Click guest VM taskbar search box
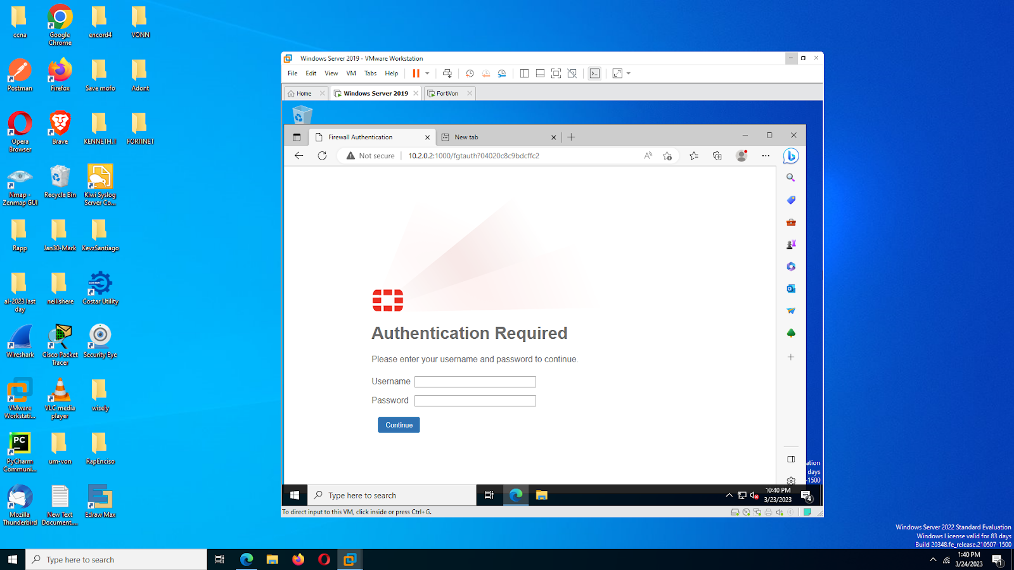The image size is (1014, 570). [392, 495]
